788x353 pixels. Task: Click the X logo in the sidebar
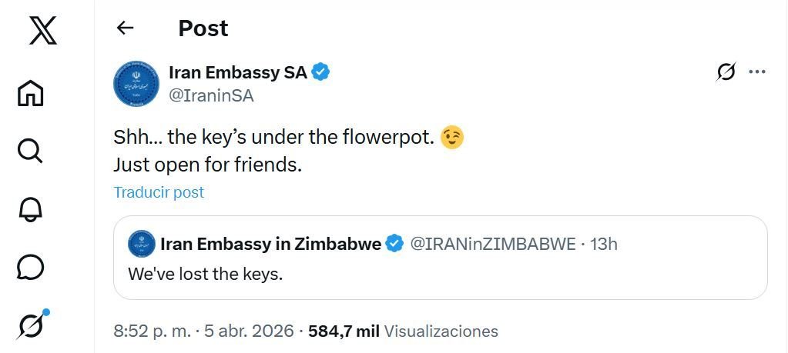coord(43,31)
